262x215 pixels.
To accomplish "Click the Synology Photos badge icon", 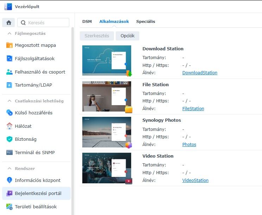I will pyautogui.click(x=129, y=145).
